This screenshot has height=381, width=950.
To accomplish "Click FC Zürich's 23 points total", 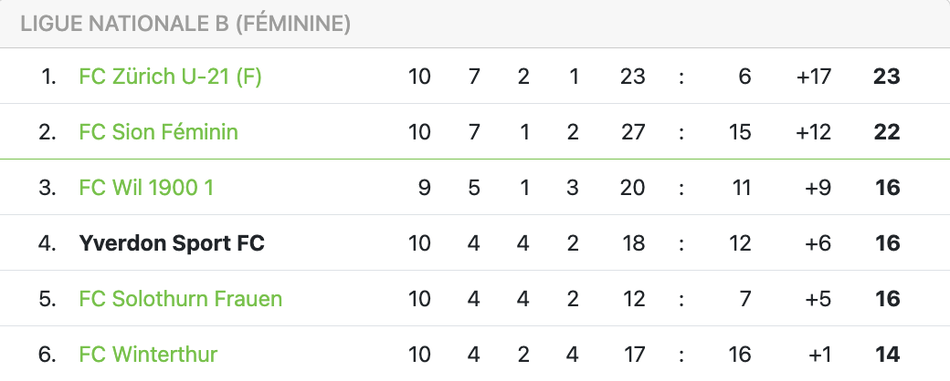I will [886, 77].
